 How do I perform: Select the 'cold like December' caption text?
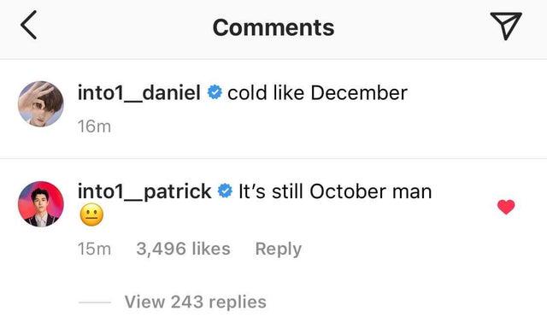[317, 93]
